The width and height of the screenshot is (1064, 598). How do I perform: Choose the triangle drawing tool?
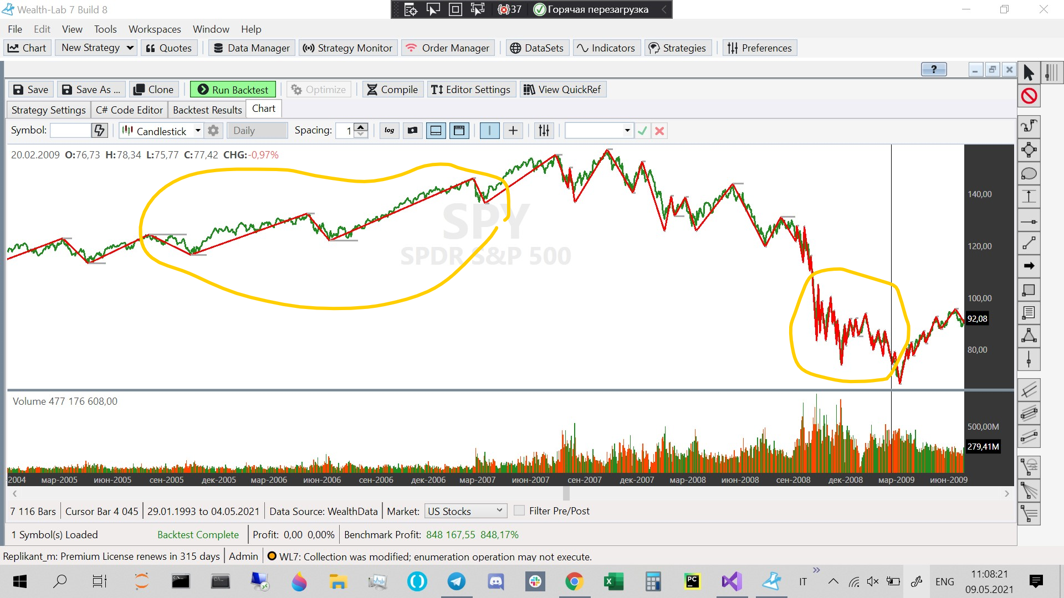click(1029, 336)
